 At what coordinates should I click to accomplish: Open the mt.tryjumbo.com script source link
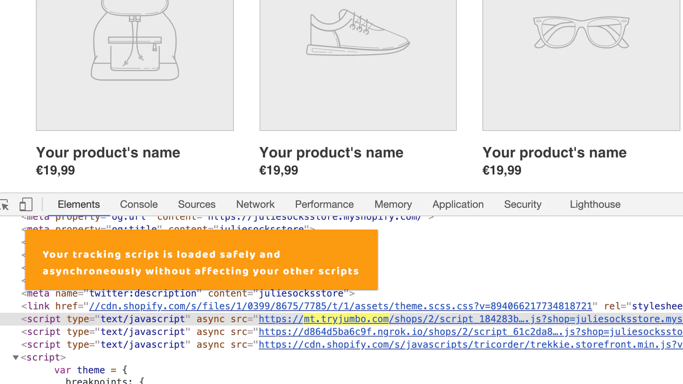(x=470, y=319)
